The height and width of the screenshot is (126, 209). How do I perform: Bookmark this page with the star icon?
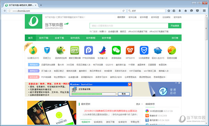tap(169, 11)
